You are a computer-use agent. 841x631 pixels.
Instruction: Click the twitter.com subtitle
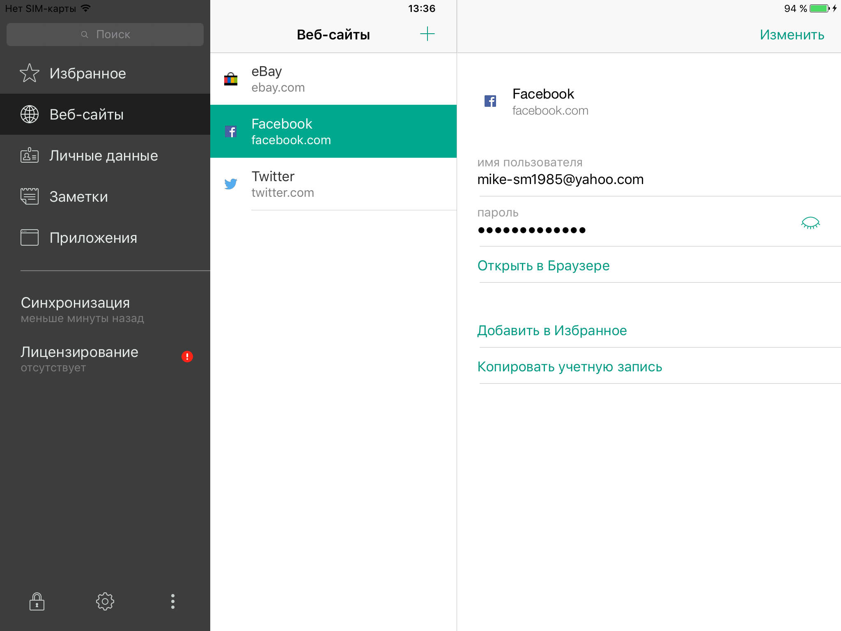click(283, 193)
